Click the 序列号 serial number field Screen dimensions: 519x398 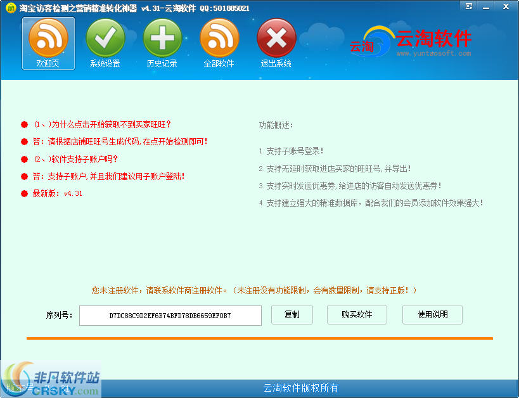point(170,316)
